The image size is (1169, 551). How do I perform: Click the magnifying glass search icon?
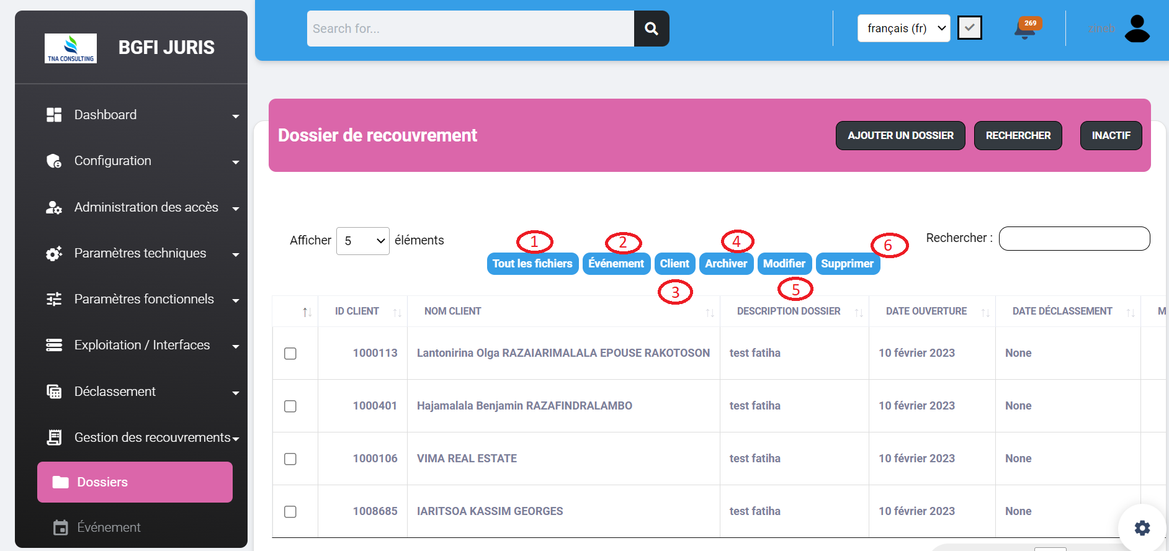click(651, 29)
